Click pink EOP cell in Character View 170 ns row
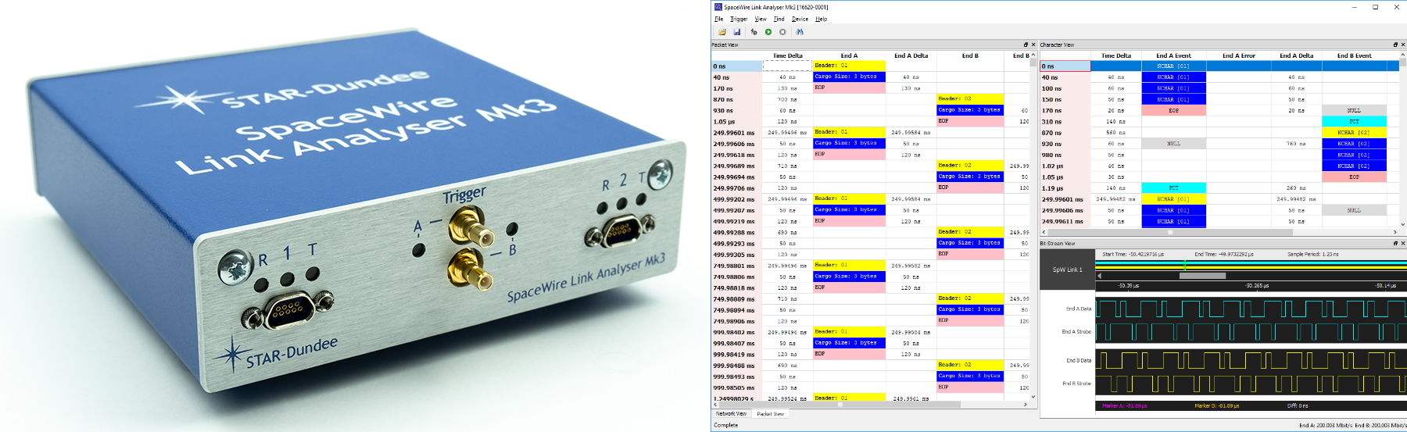Image resolution: width=1407 pixels, height=432 pixels. (1173, 110)
